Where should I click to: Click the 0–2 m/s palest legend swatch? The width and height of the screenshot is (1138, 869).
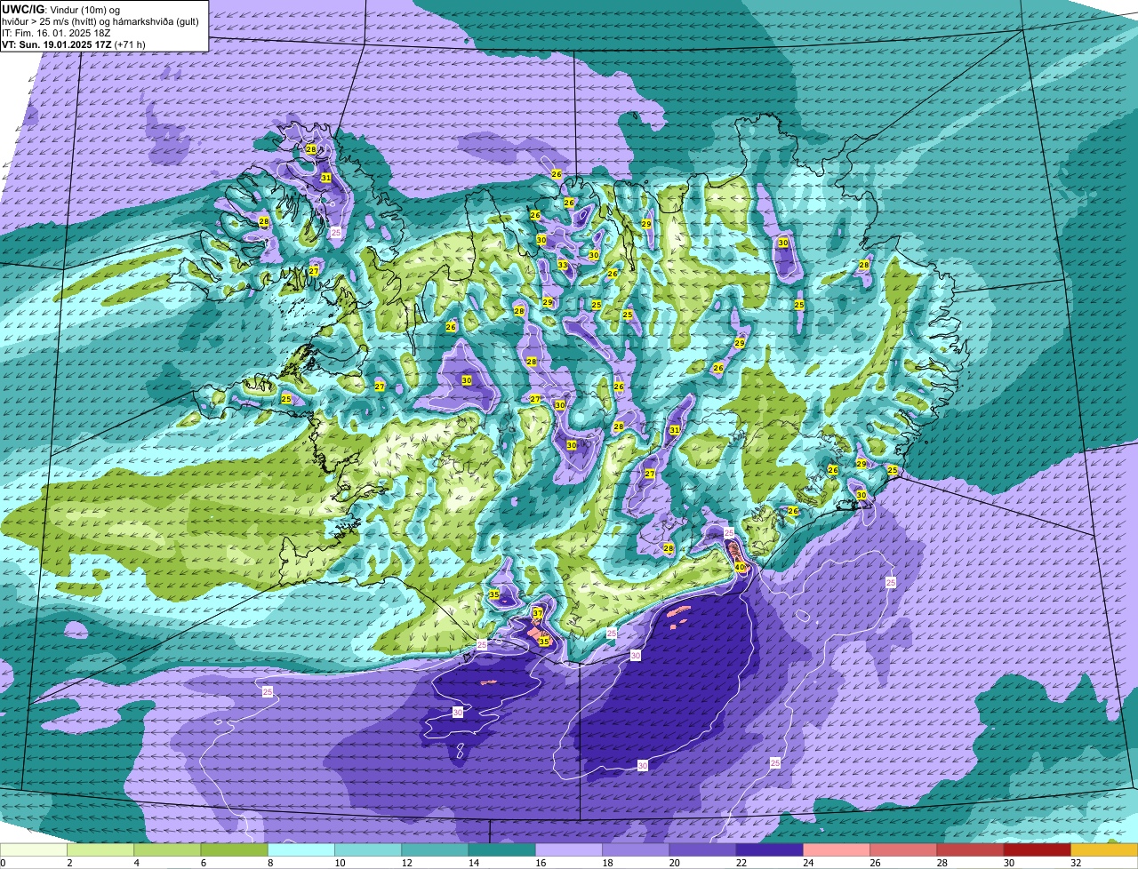33,850
